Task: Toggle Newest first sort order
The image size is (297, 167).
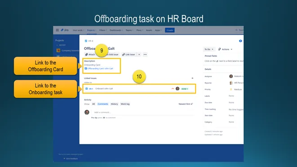Action: [x=186, y=104]
